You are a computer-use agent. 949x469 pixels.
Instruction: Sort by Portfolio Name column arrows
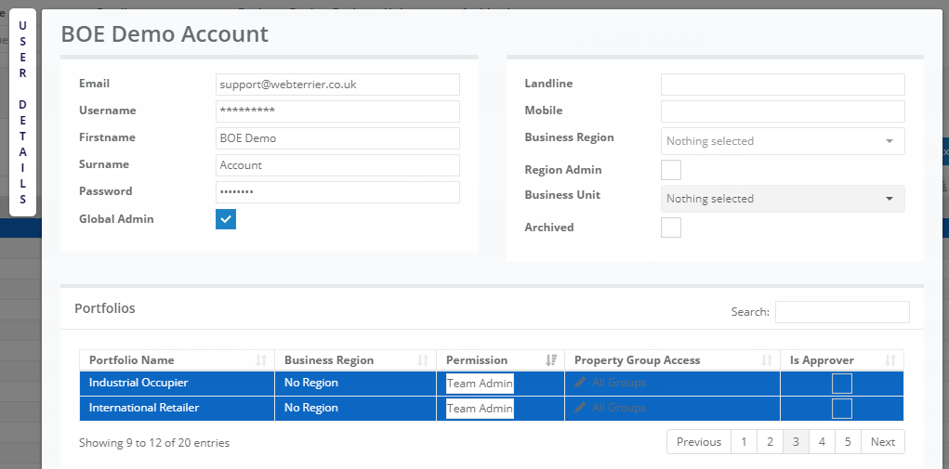(261, 360)
